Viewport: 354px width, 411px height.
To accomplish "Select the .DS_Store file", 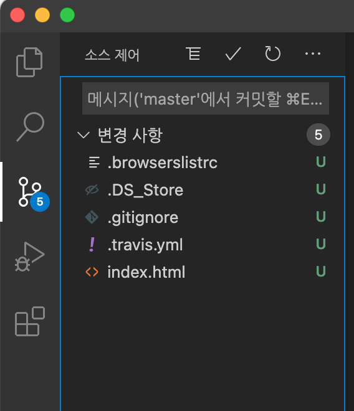I will tap(203, 189).
